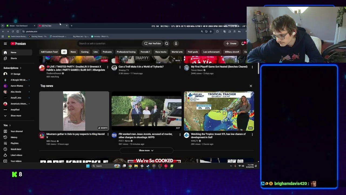Click the YouTube search input field
The width and height of the screenshot is (346, 195).
click(x=109, y=43)
